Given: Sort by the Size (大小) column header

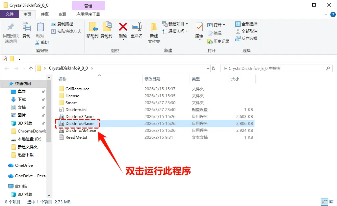Looking at the screenshot, I should tap(235, 79).
